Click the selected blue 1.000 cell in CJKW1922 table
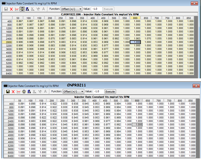The image size is (201, 159). point(135,42)
